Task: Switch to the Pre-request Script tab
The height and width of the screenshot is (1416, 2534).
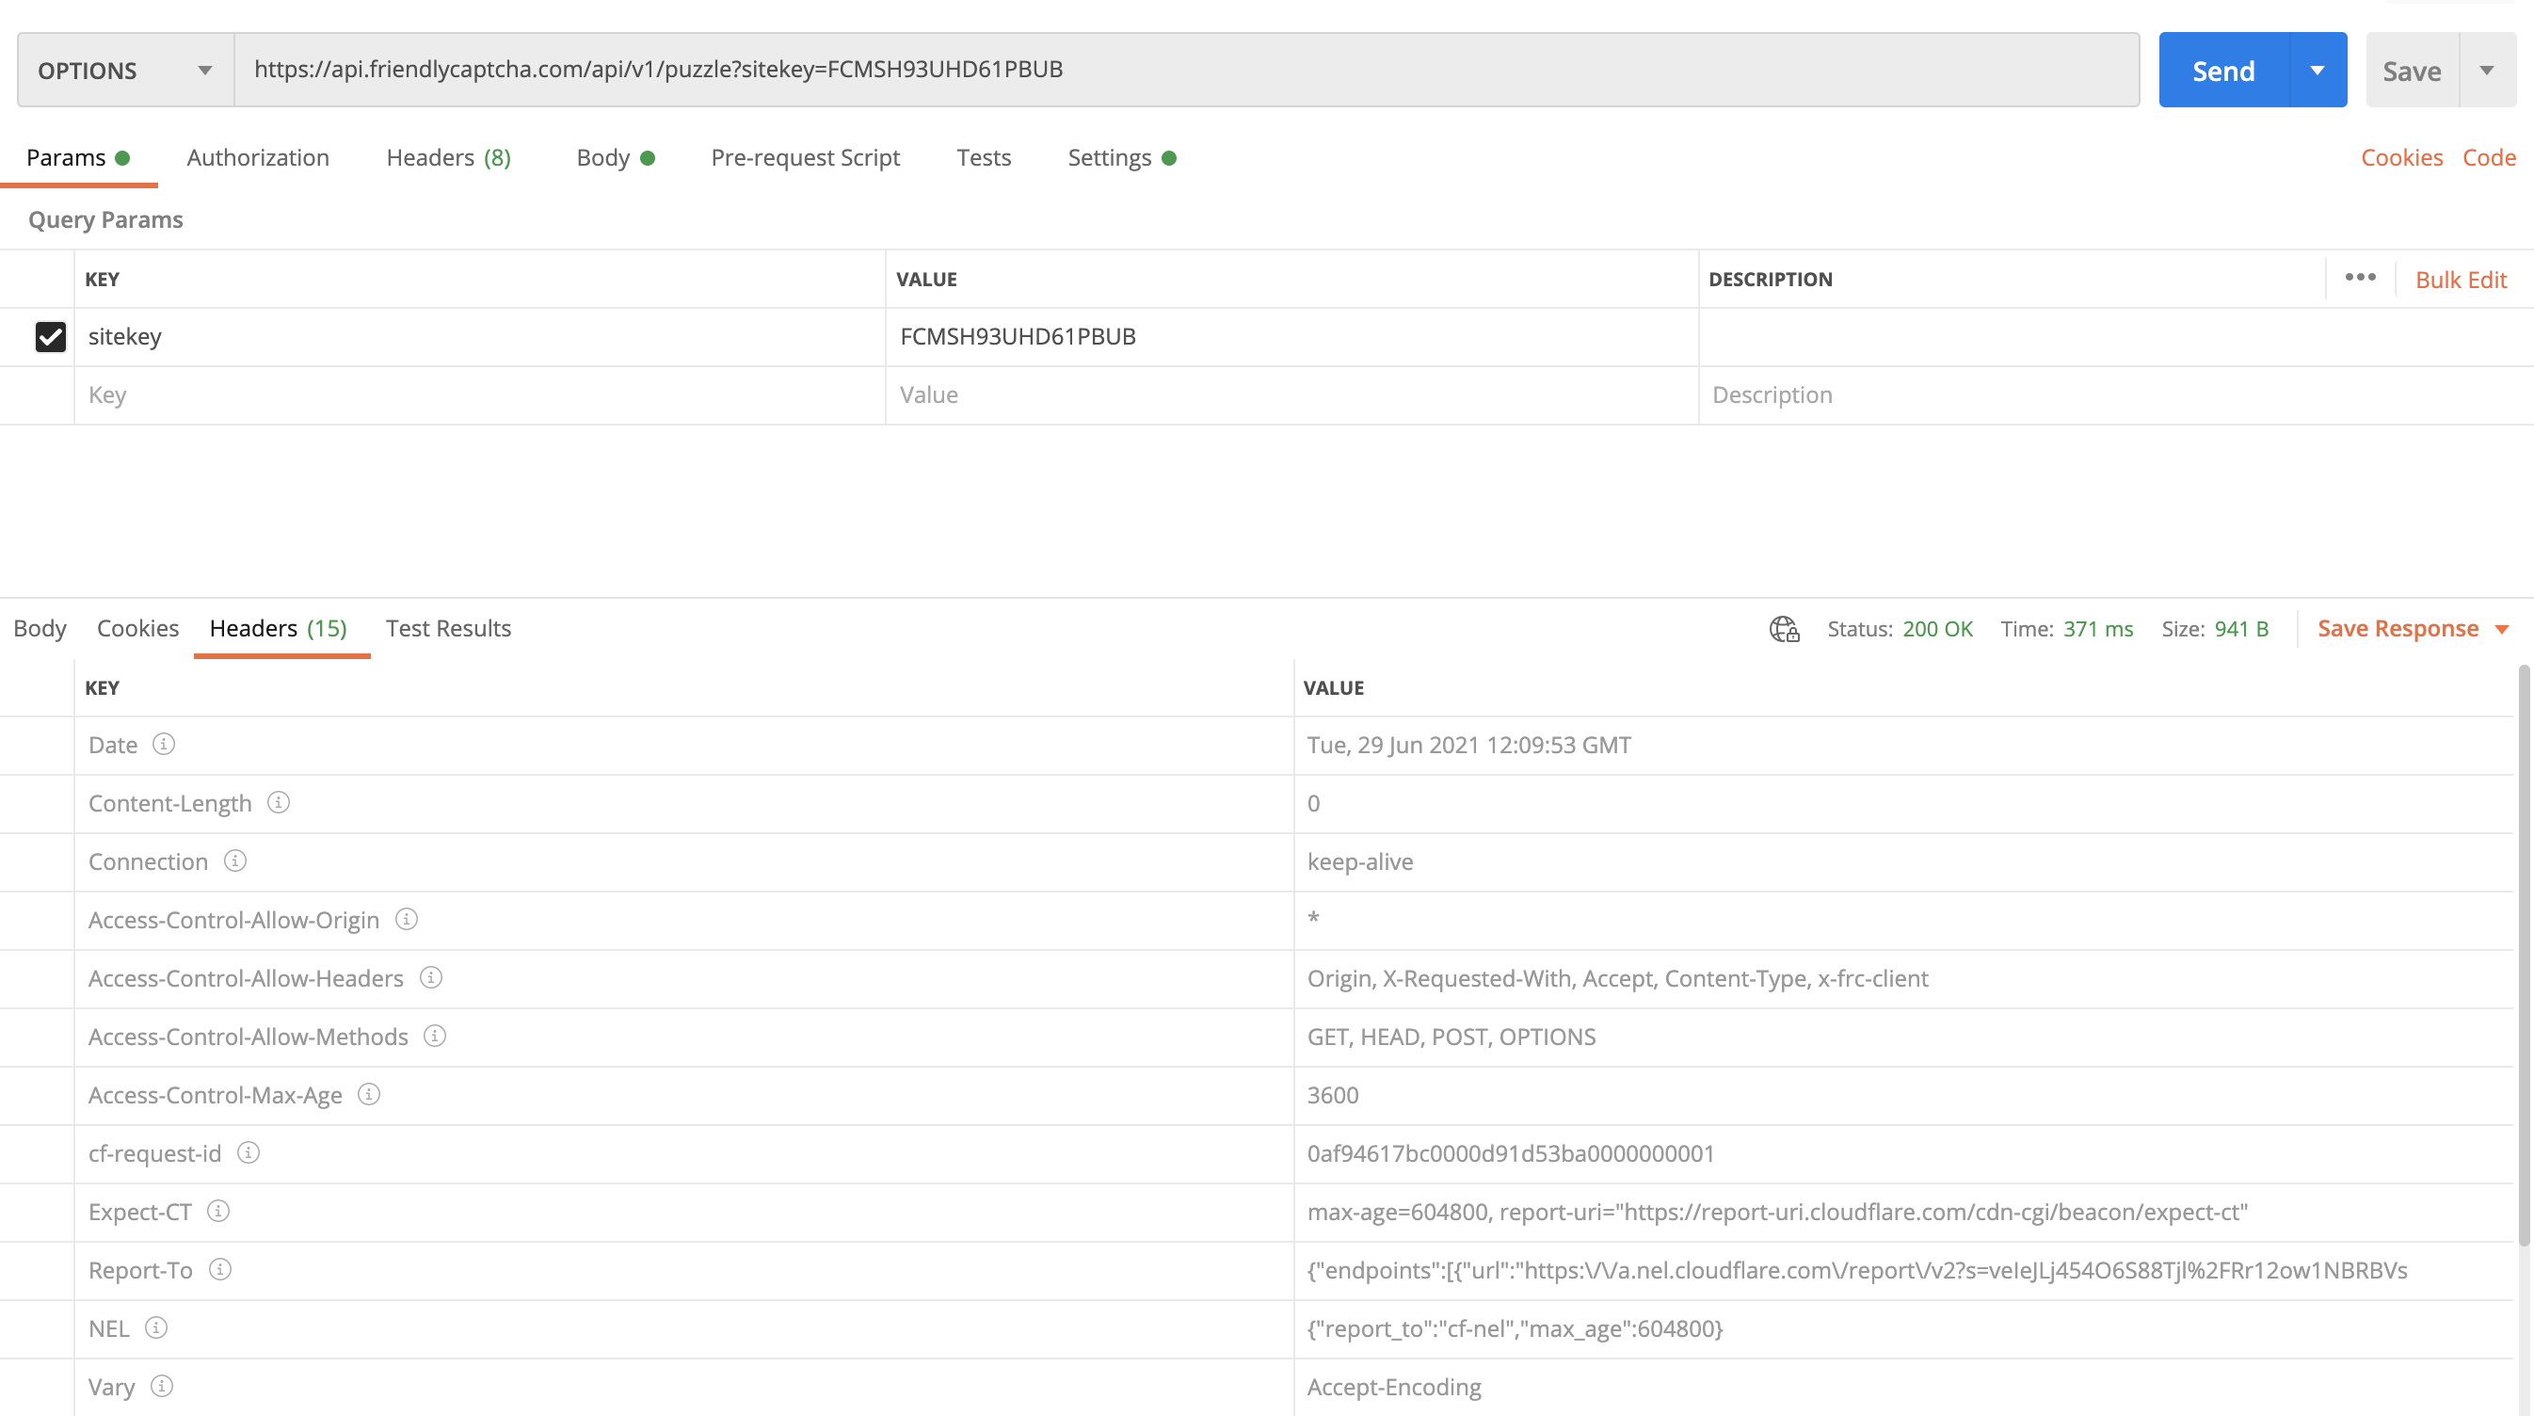Action: [806, 157]
